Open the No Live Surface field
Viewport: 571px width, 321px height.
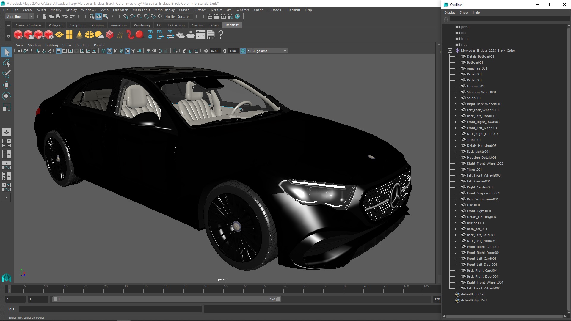pyautogui.click(x=178, y=17)
